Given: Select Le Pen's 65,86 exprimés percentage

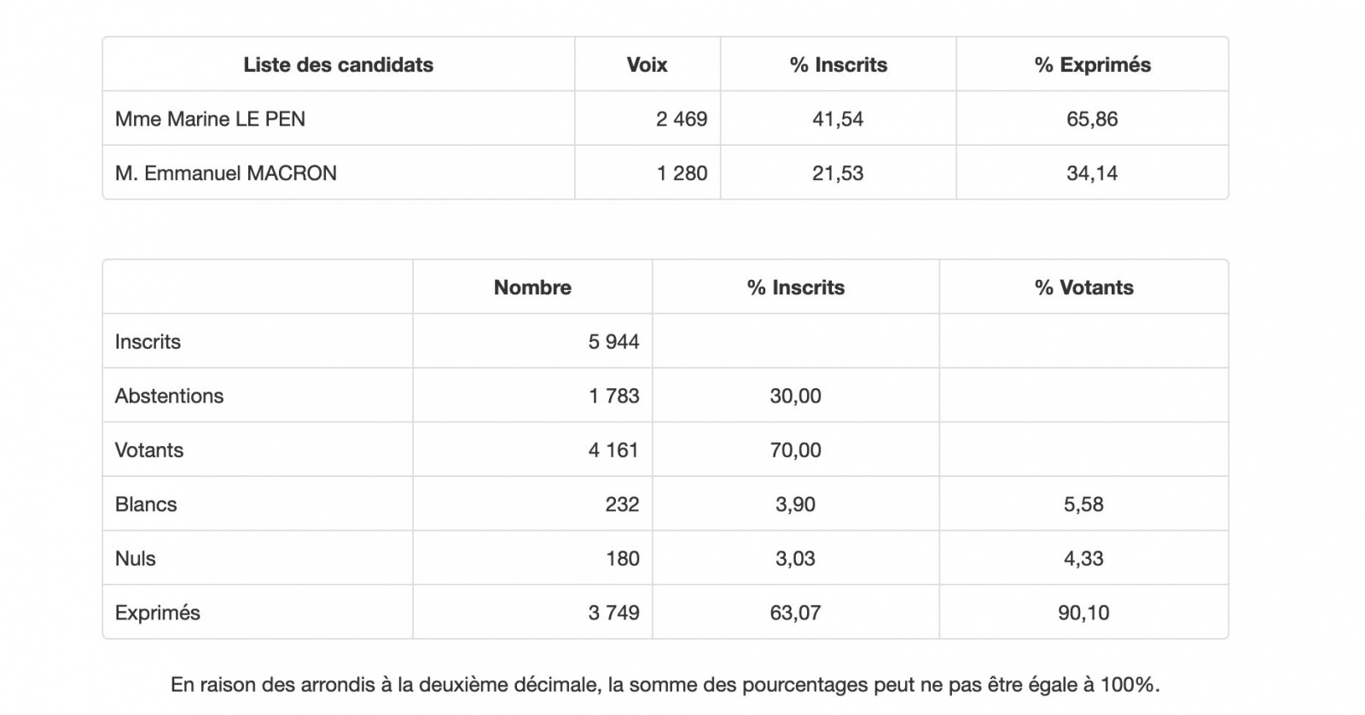Looking at the screenshot, I should [x=1092, y=119].
